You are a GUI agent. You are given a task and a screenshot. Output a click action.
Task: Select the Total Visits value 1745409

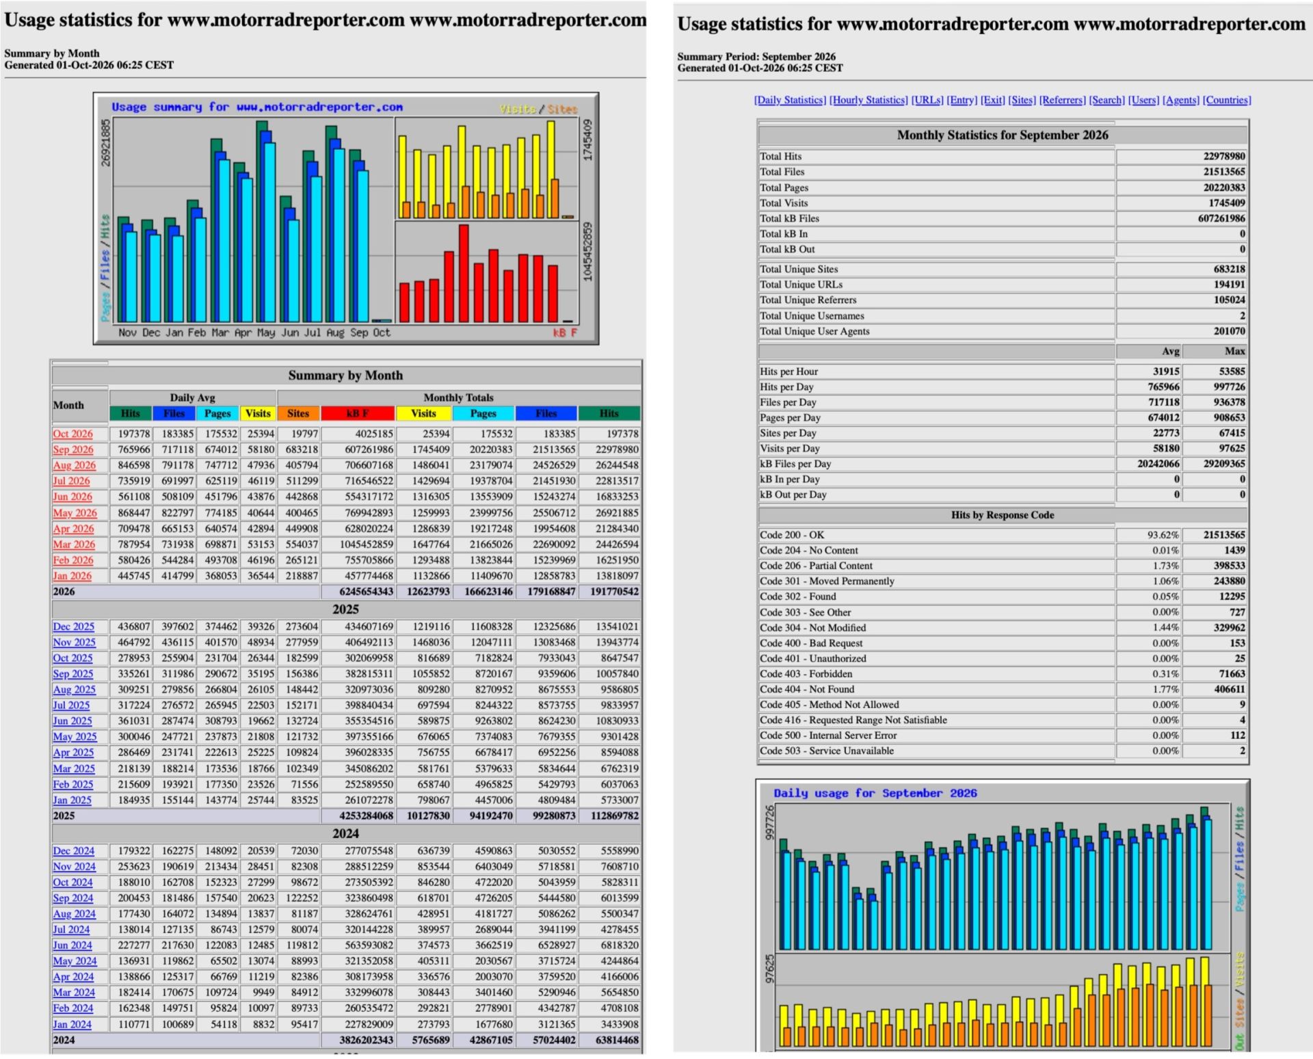coord(1227,203)
